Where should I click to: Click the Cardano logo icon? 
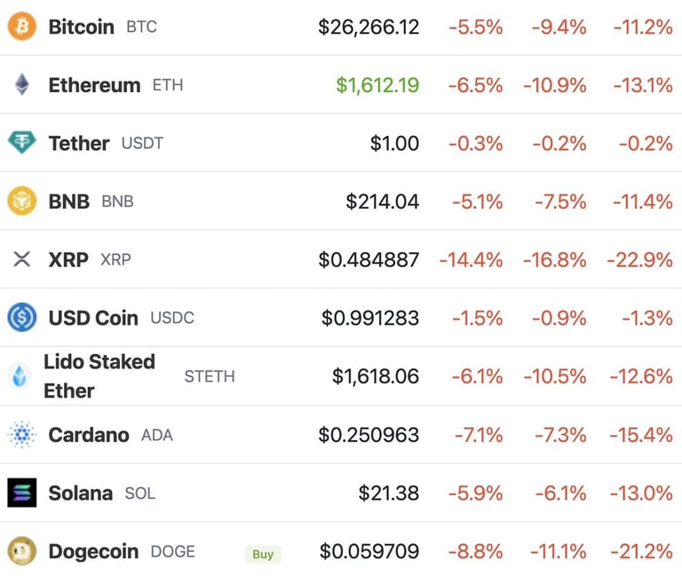[x=22, y=435]
